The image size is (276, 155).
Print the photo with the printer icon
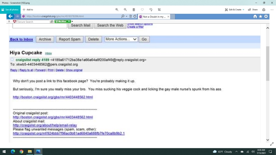tap(263, 9)
